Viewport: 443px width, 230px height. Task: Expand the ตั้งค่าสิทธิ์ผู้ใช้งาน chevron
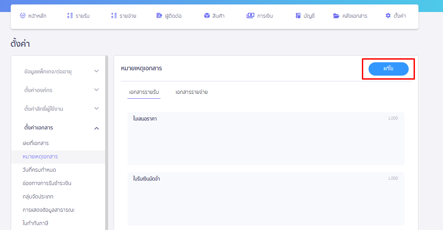click(96, 108)
